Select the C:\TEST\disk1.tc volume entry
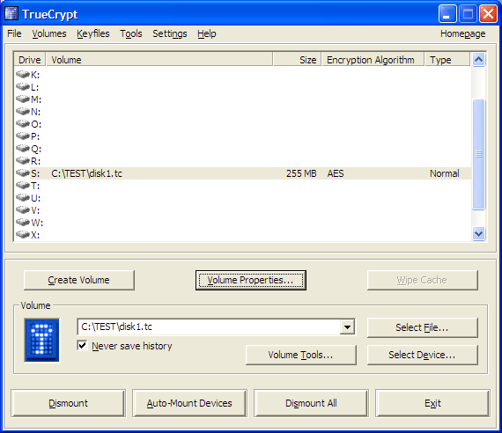502x433 pixels. tap(87, 173)
